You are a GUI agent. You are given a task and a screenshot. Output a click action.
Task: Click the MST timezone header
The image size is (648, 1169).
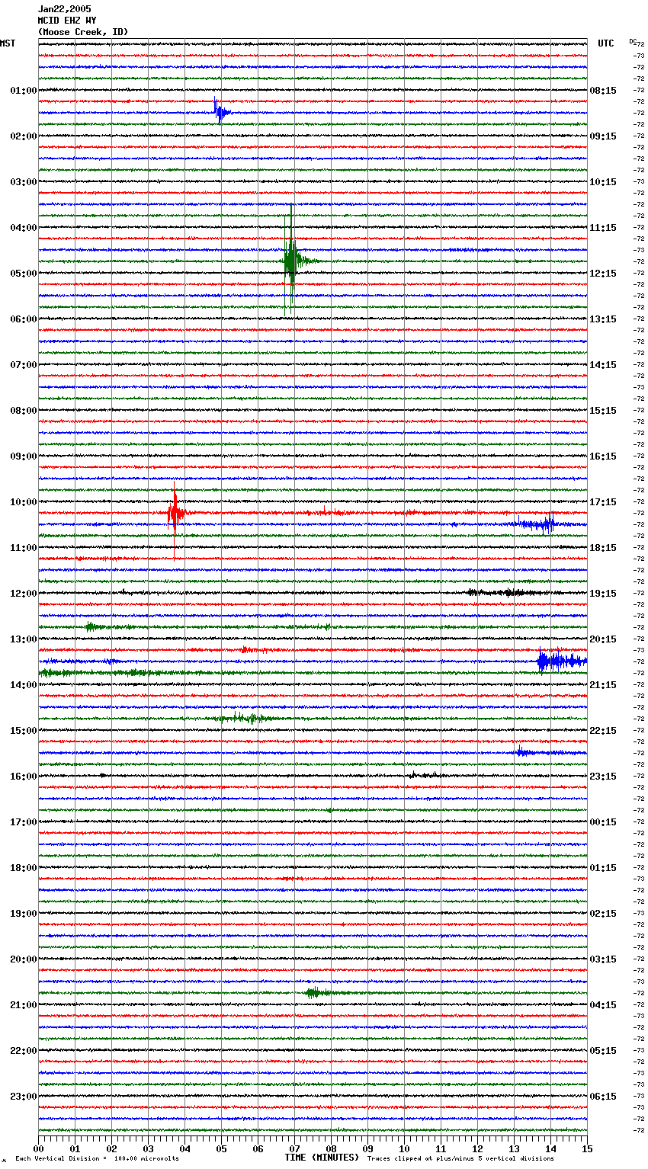[x=8, y=43]
